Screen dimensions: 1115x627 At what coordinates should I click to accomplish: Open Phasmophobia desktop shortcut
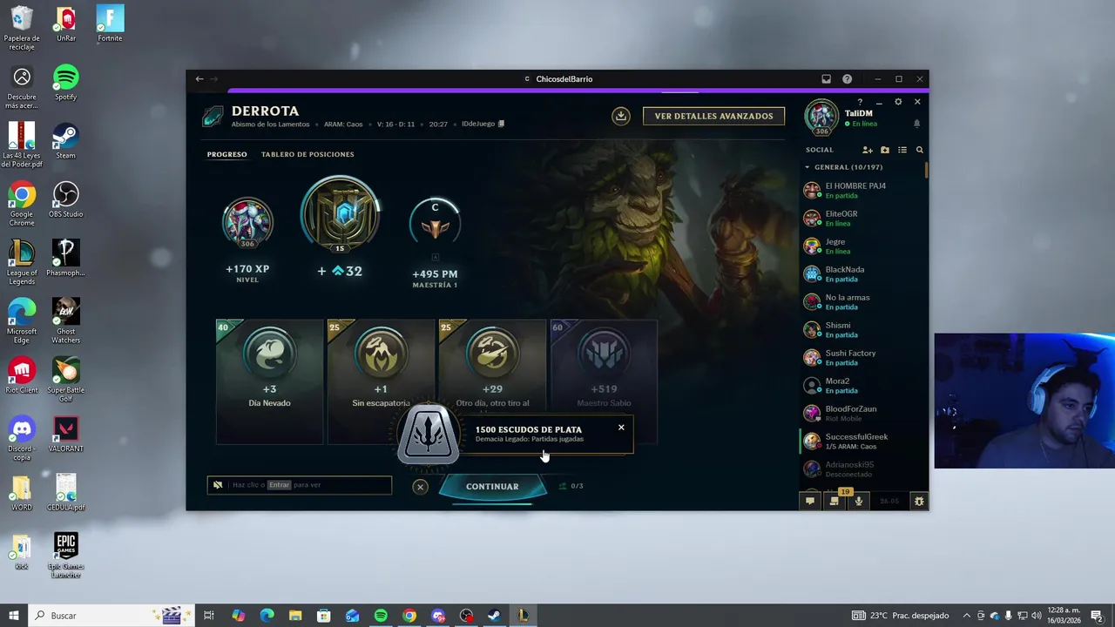click(x=66, y=259)
